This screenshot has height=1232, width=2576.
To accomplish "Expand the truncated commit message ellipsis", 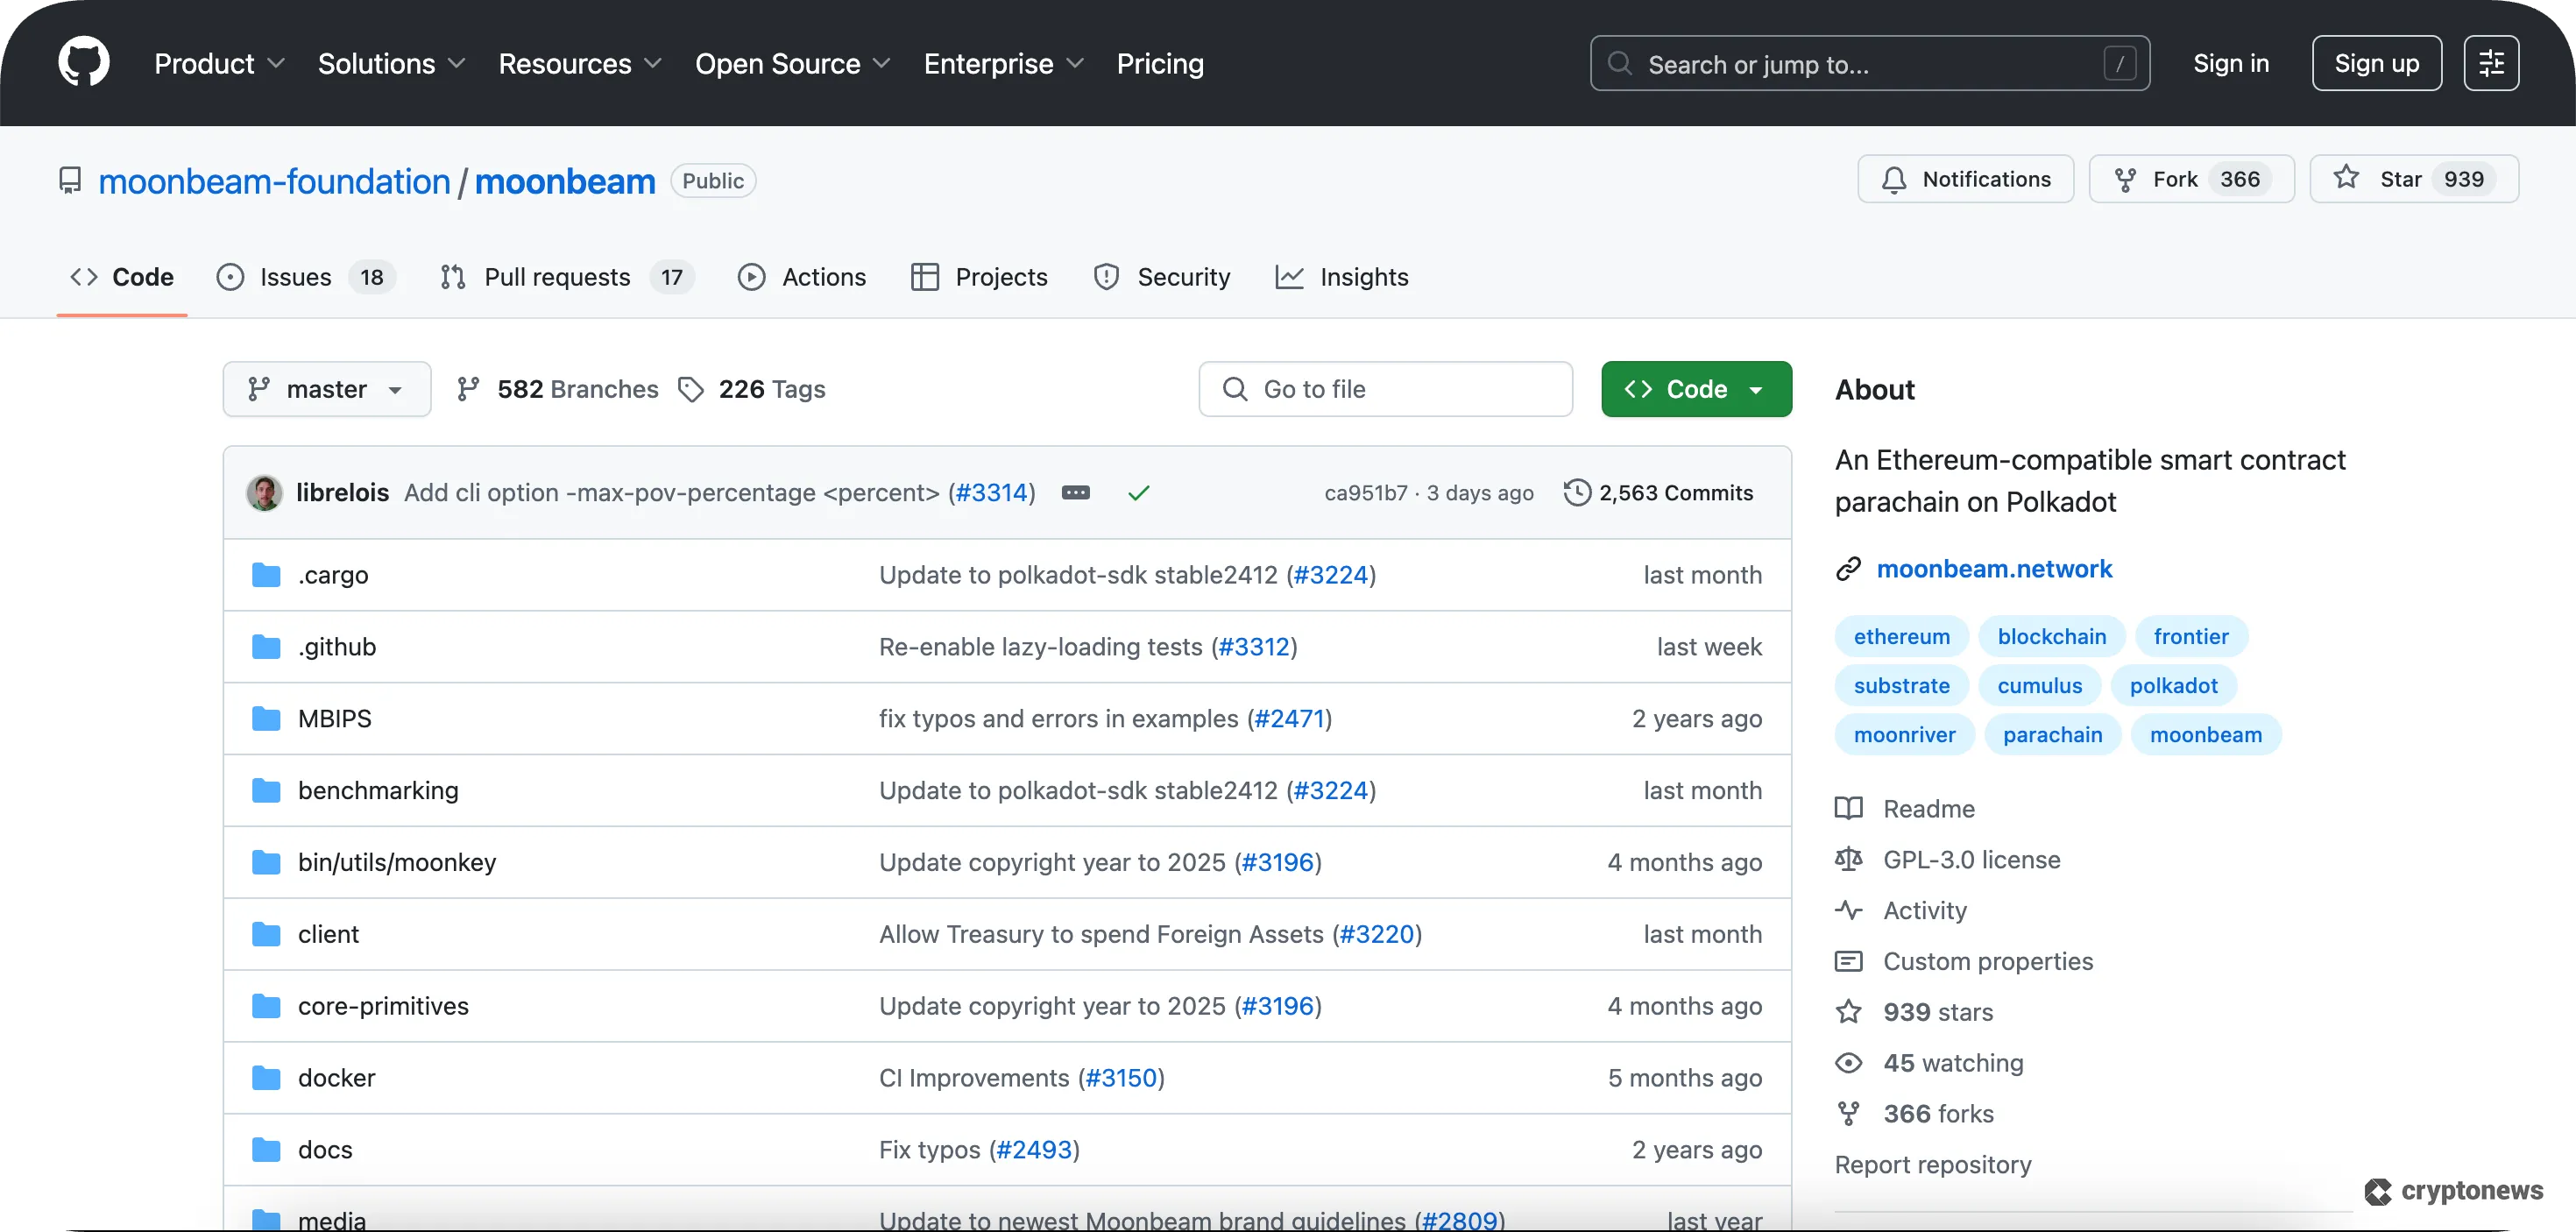I will [1076, 492].
